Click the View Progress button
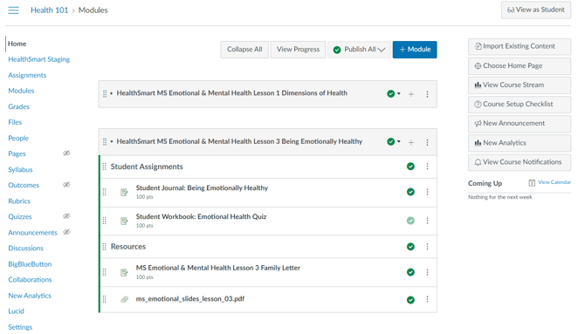 point(299,50)
